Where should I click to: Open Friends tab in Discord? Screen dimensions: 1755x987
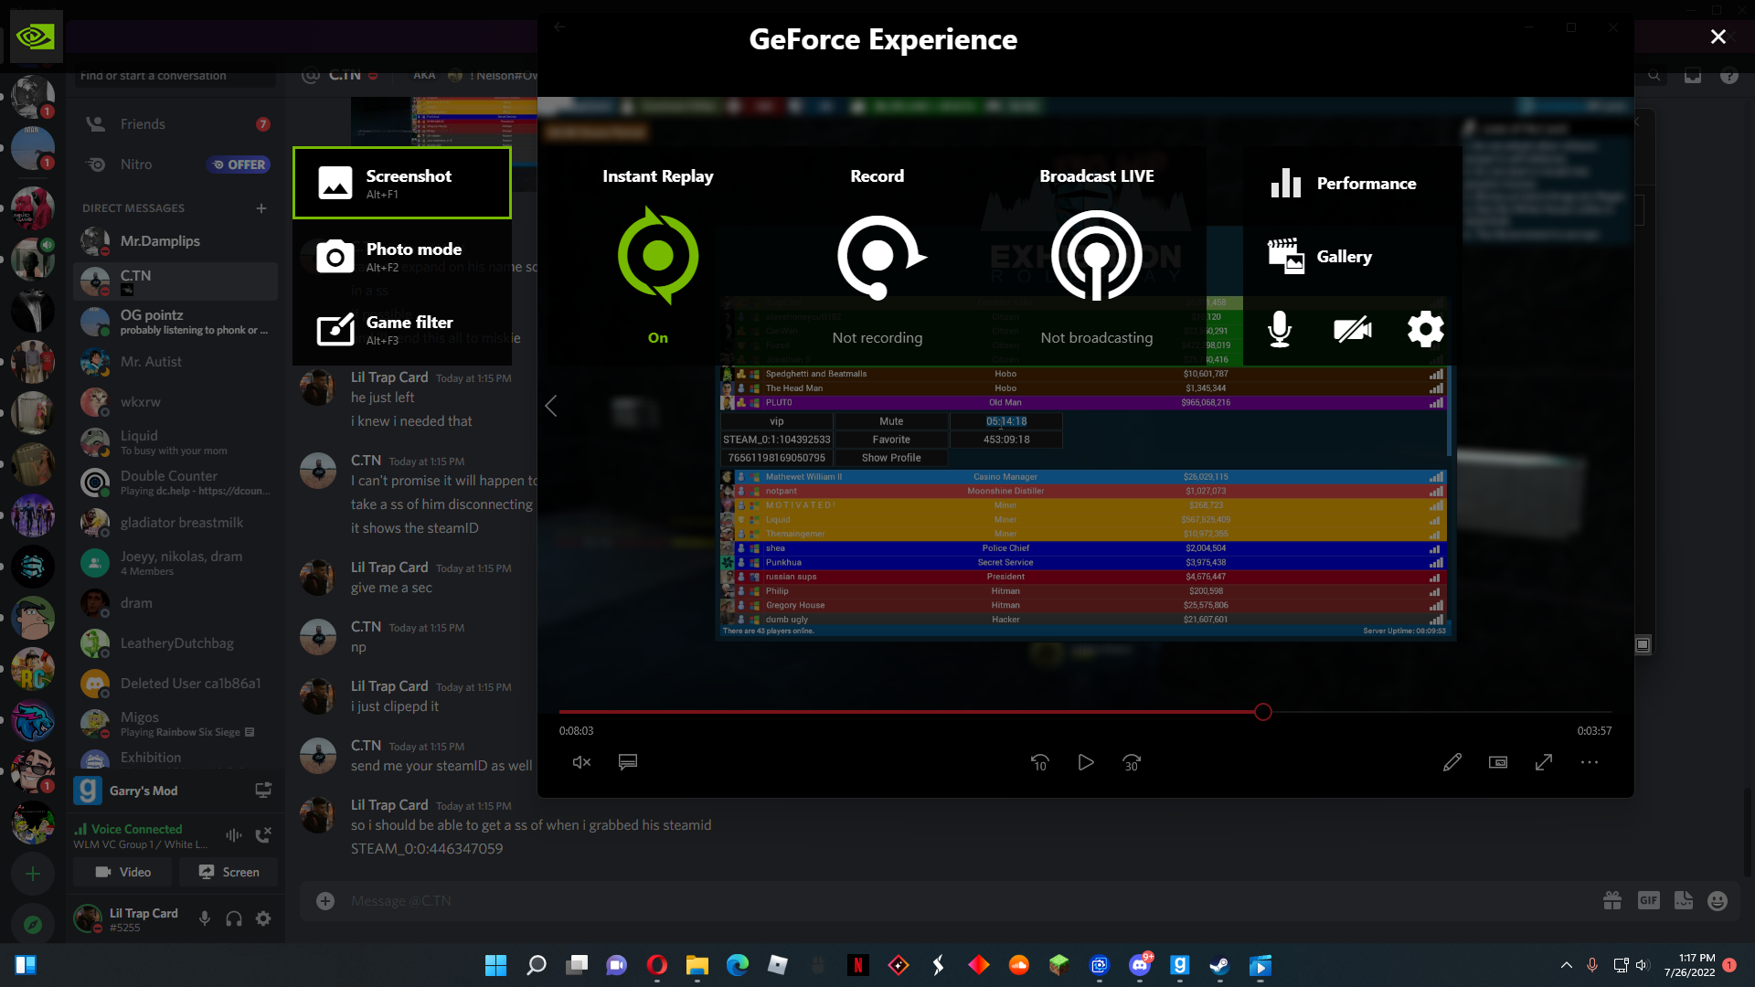tap(175, 124)
